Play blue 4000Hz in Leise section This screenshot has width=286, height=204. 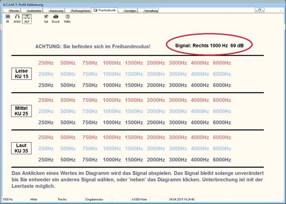(x=200, y=74)
